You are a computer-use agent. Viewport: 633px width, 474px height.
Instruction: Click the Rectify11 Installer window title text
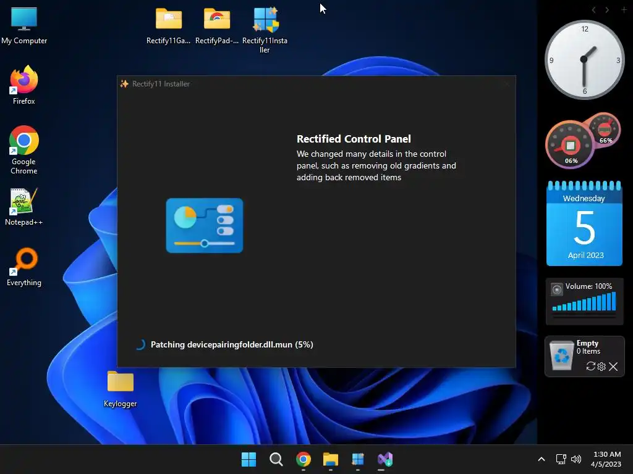click(x=161, y=84)
